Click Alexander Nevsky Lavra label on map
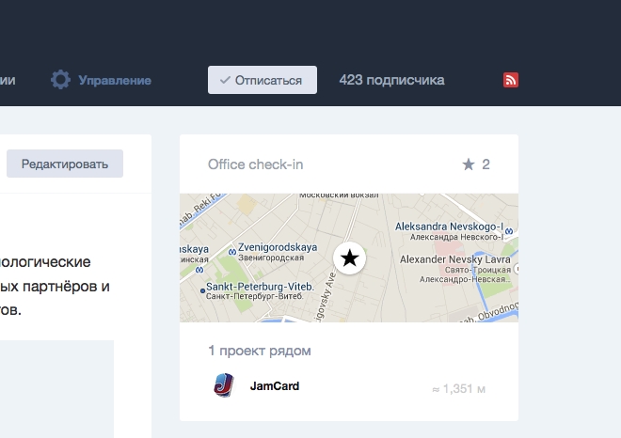Screen dimensions: 621x438 (x=455, y=258)
